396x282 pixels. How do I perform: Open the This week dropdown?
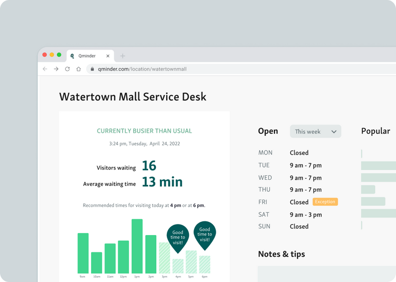point(315,131)
